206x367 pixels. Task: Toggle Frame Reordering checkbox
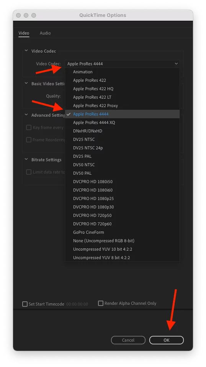29,140
